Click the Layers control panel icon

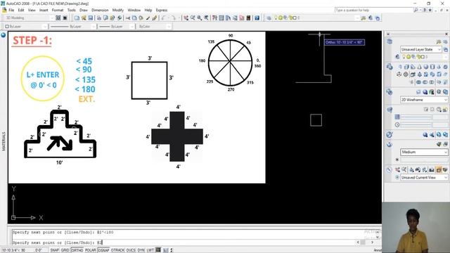390,42
